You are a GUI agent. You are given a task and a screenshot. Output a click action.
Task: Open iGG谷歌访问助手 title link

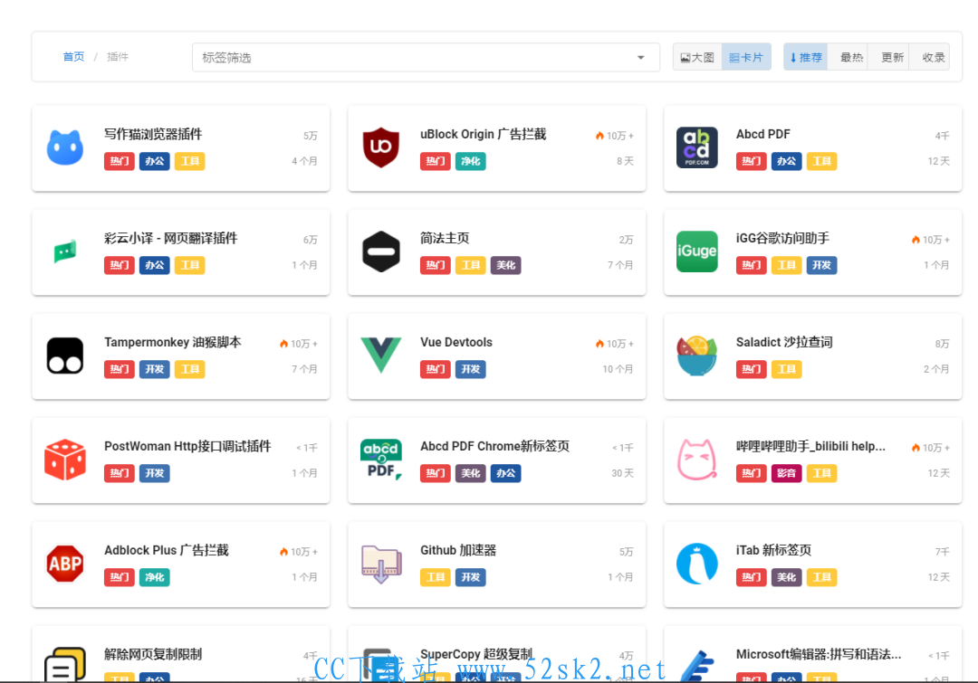click(x=782, y=238)
